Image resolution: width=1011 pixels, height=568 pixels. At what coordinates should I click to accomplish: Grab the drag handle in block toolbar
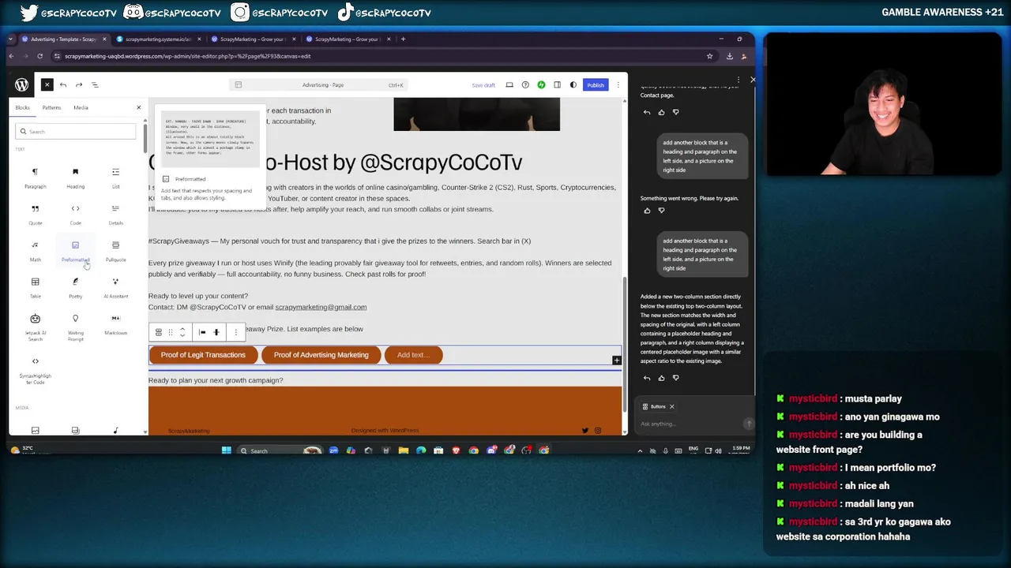(170, 332)
